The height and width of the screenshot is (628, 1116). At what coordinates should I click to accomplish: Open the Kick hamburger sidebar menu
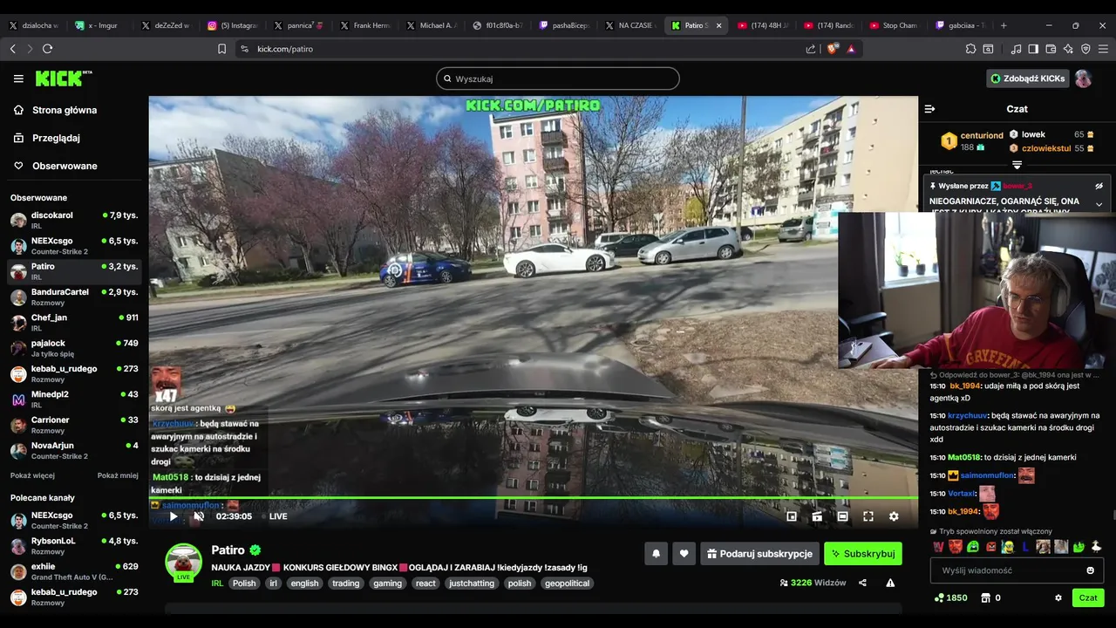18,78
